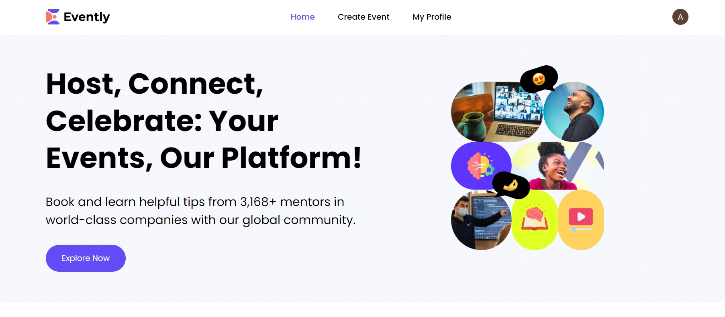The width and height of the screenshot is (725, 317).
Task: Click the "Host, Connect, Celebrate" headline
Action: [x=204, y=121]
